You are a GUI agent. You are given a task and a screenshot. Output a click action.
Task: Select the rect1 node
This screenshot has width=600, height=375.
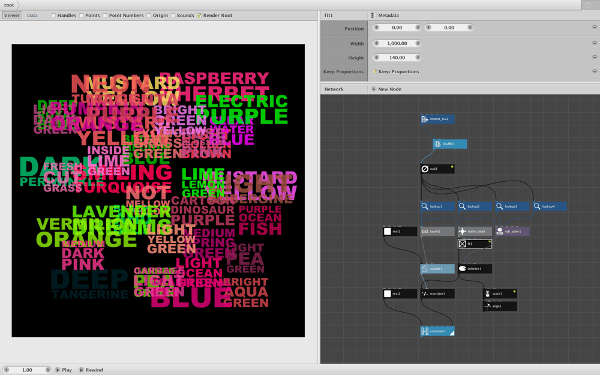coord(400,231)
